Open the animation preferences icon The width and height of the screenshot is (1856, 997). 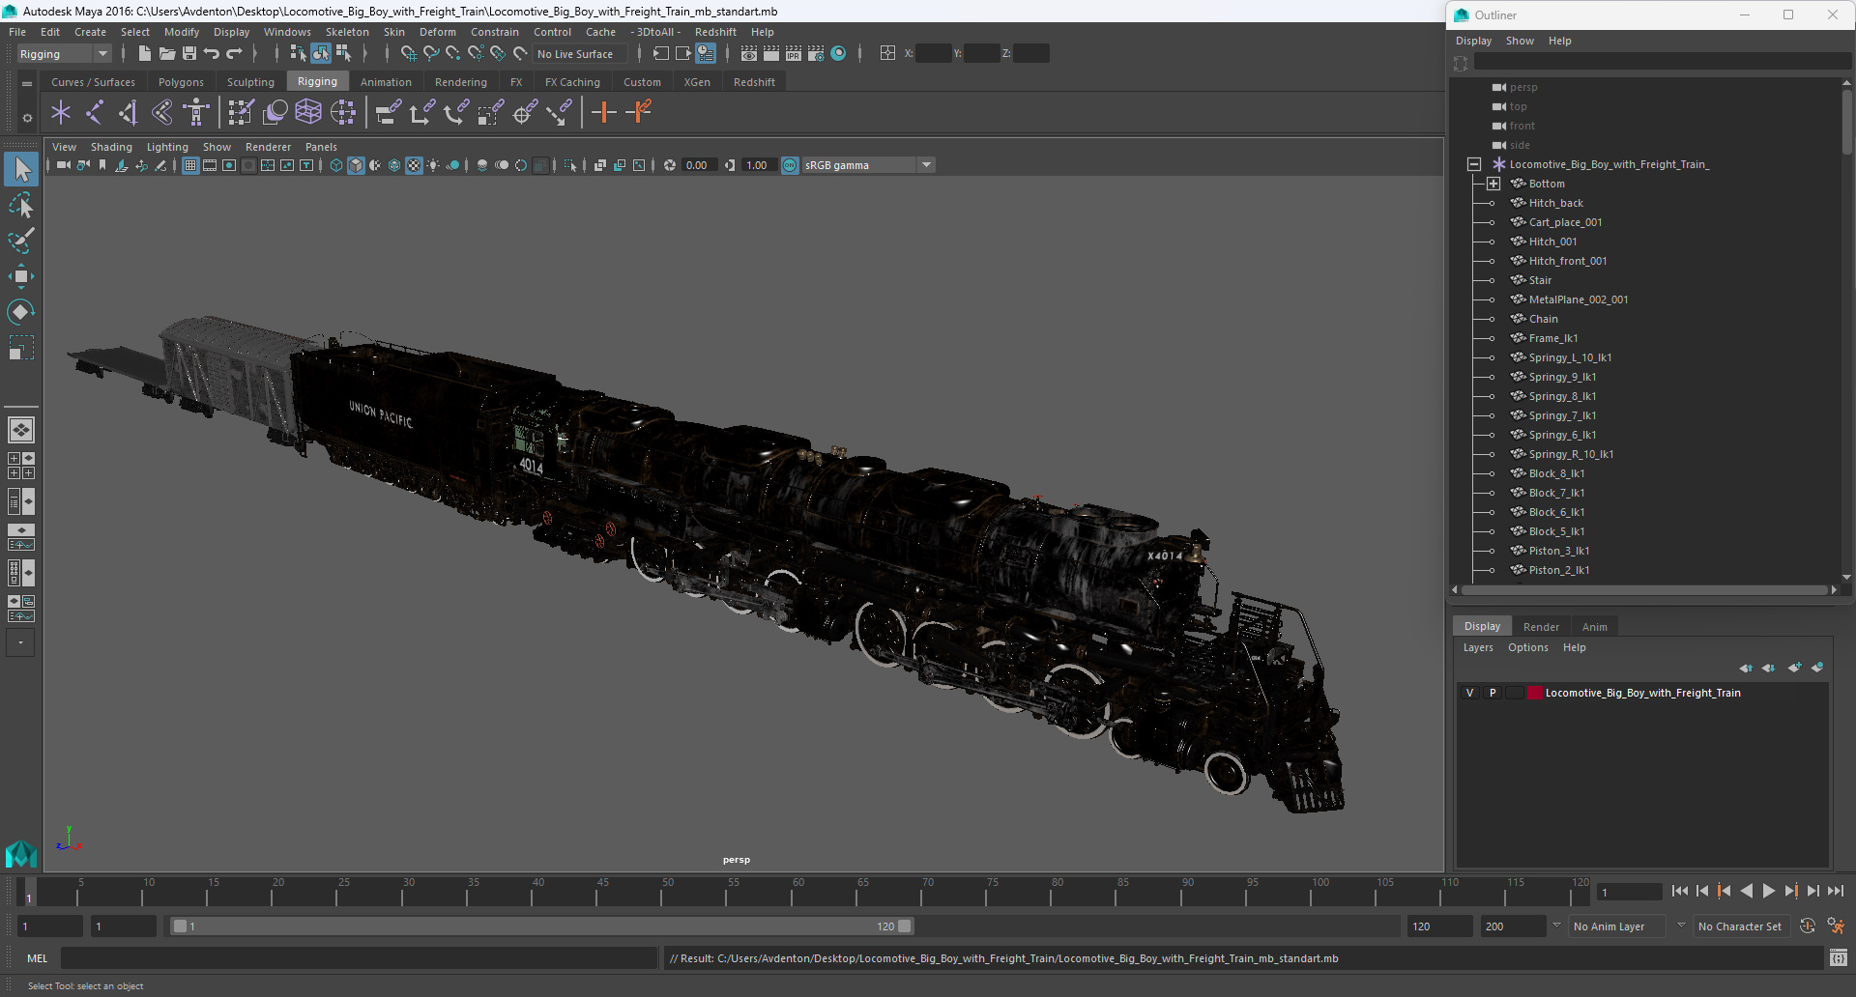[x=1836, y=926]
